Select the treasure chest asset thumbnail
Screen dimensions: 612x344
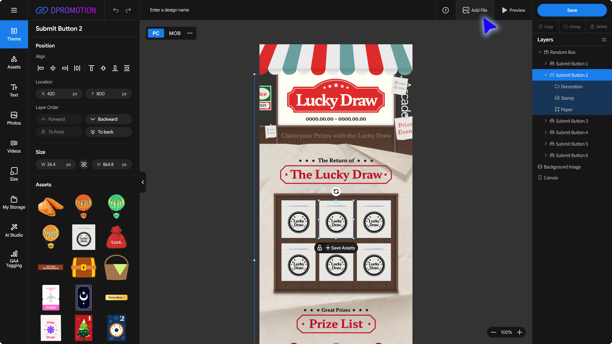pyautogui.click(x=84, y=267)
